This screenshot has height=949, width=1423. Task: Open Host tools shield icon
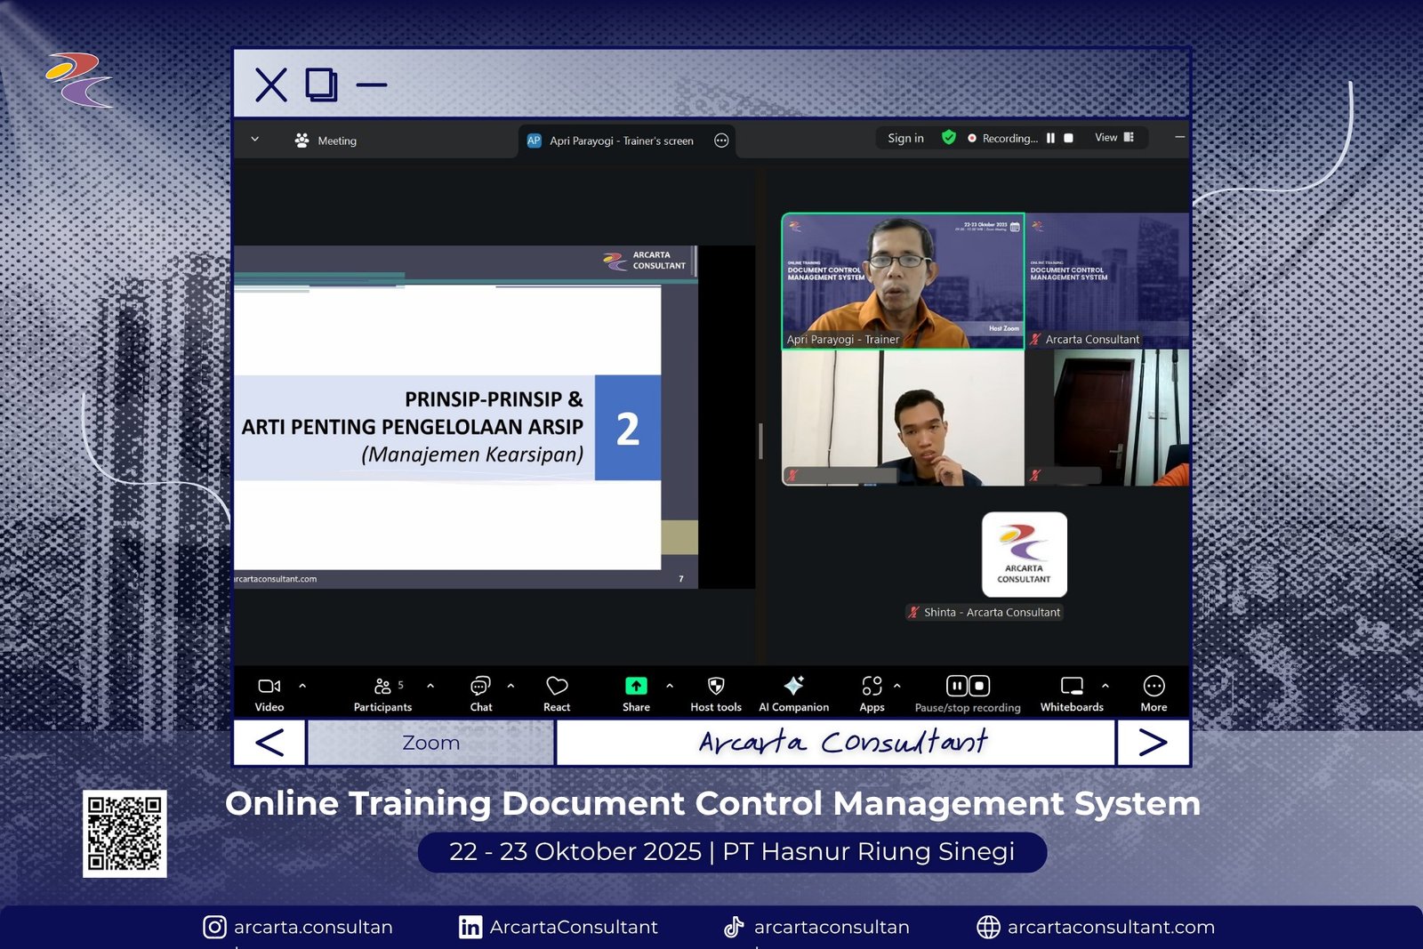716,686
